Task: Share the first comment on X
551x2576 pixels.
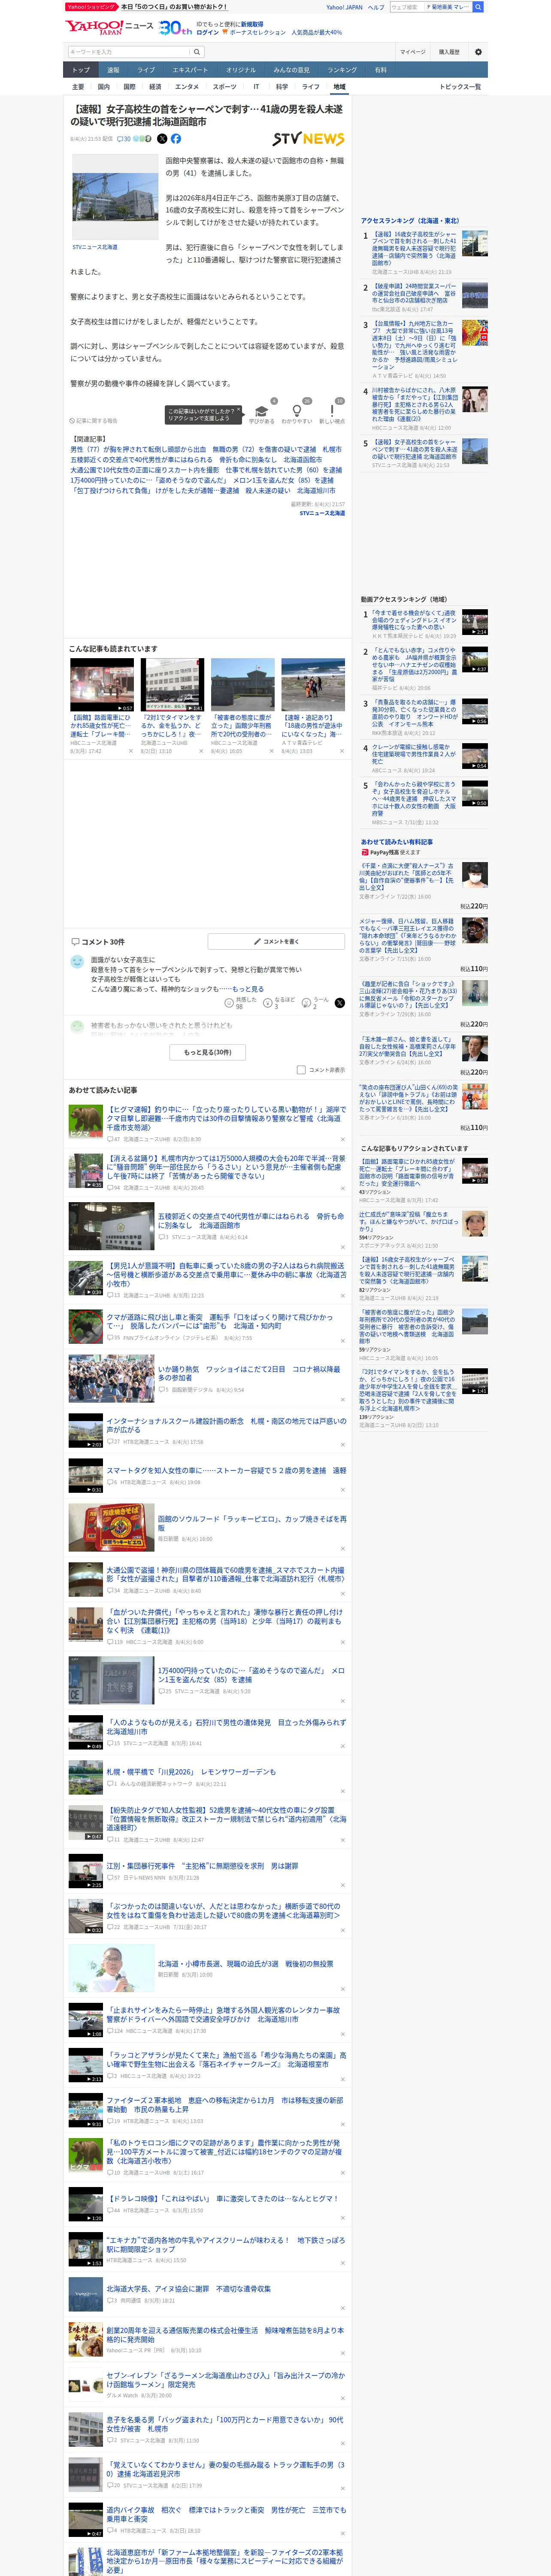Action: [339, 1003]
